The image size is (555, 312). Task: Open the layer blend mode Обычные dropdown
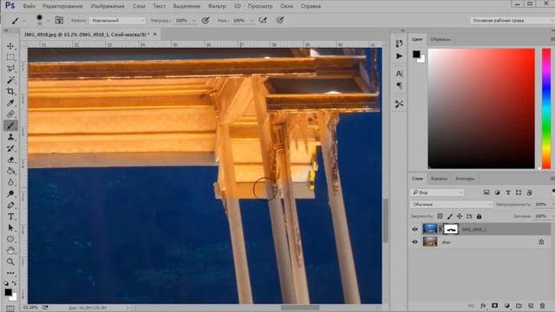pos(451,205)
